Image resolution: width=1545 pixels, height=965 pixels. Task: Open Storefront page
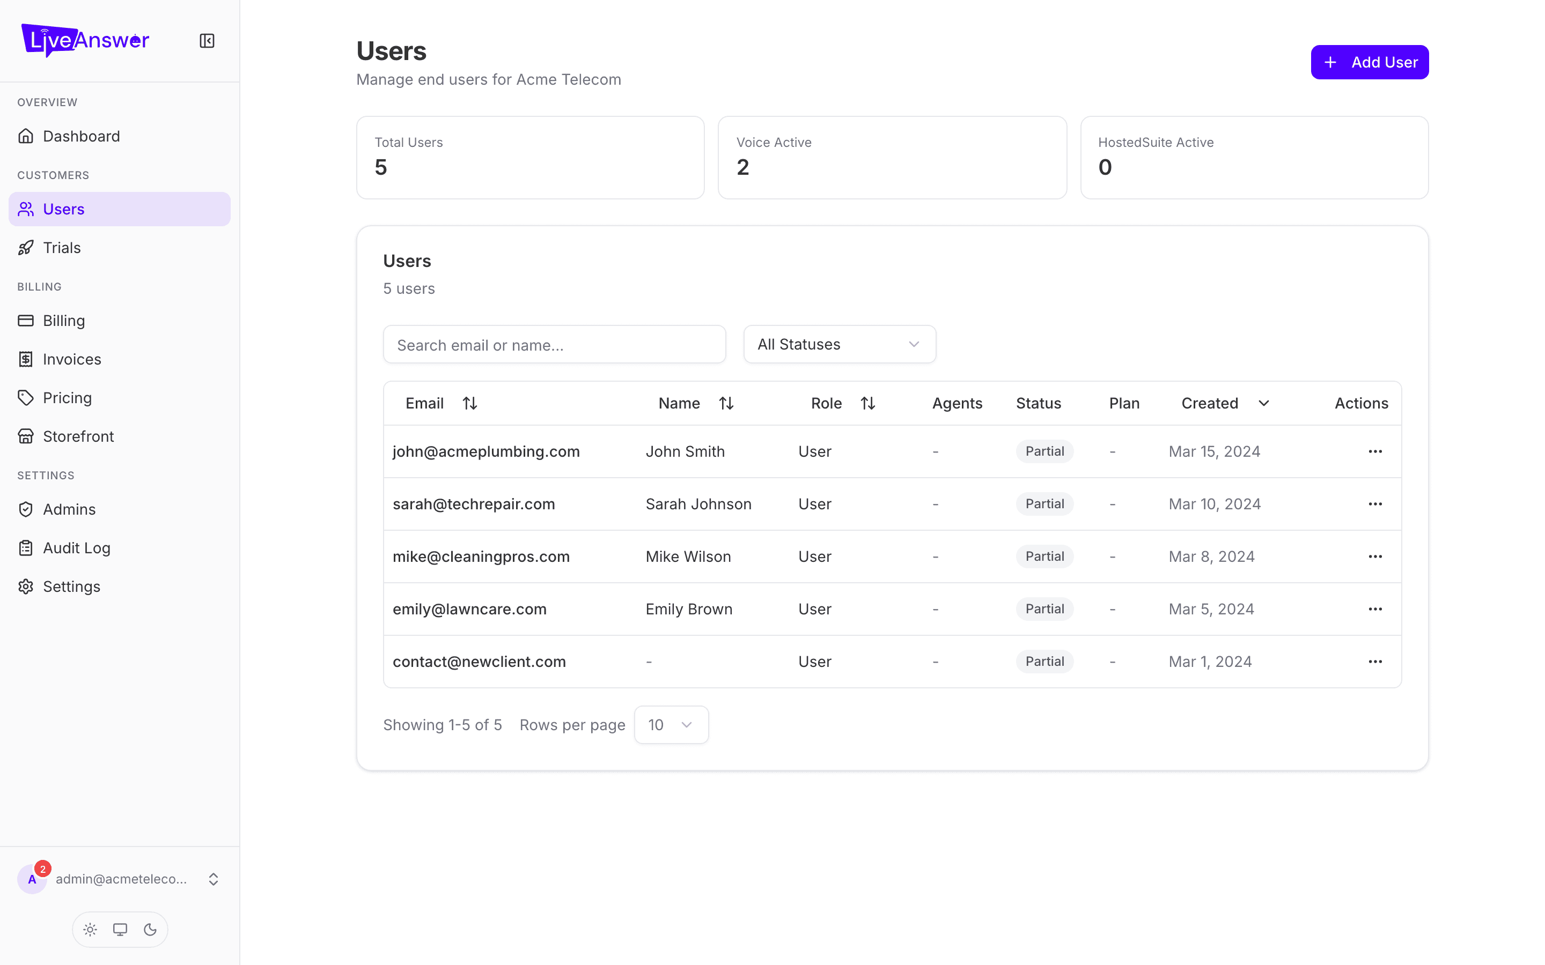(x=120, y=436)
